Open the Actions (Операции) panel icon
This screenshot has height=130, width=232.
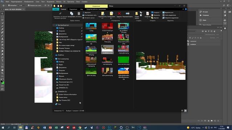pyautogui.click(x=200, y=15)
